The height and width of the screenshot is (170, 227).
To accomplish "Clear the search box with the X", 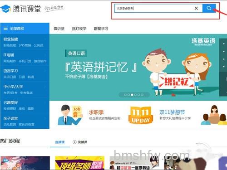I will click(x=196, y=8).
